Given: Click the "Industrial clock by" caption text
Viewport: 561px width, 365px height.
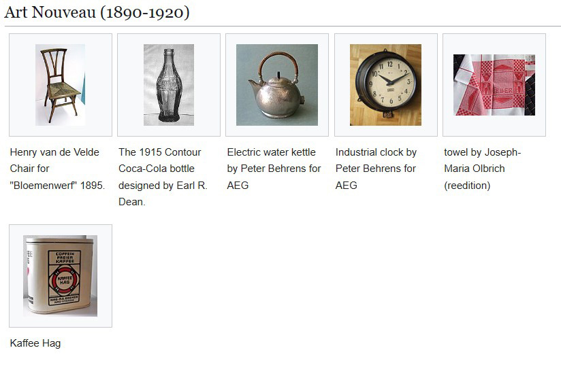Looking at the screenshot, I should click(376, 152).
